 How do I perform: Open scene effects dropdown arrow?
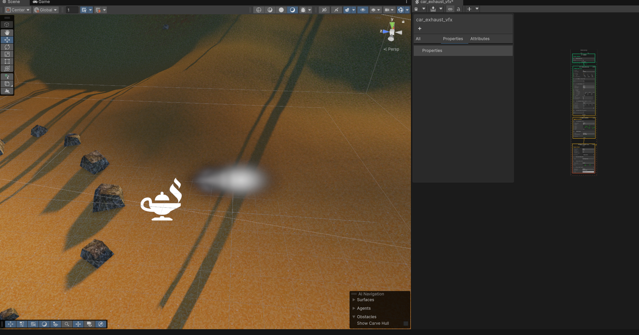pyautogui.click(x=354, y=10)
